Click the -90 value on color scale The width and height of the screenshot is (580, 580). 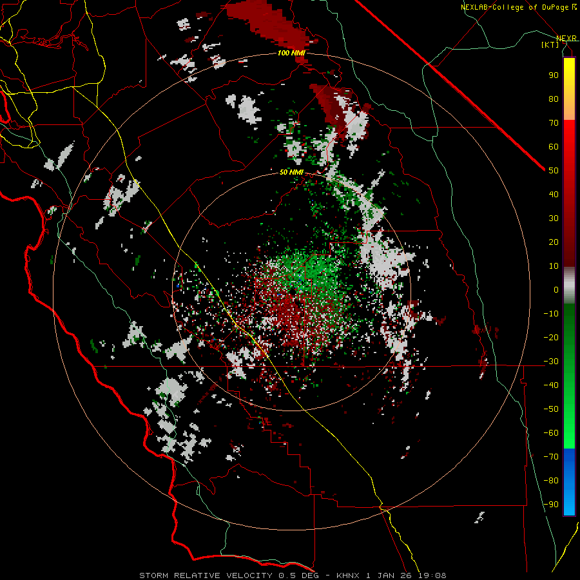(551, 505)
